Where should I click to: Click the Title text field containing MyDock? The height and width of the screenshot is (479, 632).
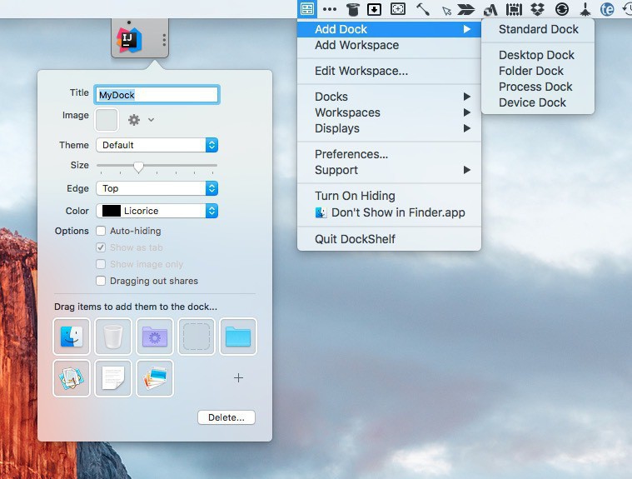point(157,95)
